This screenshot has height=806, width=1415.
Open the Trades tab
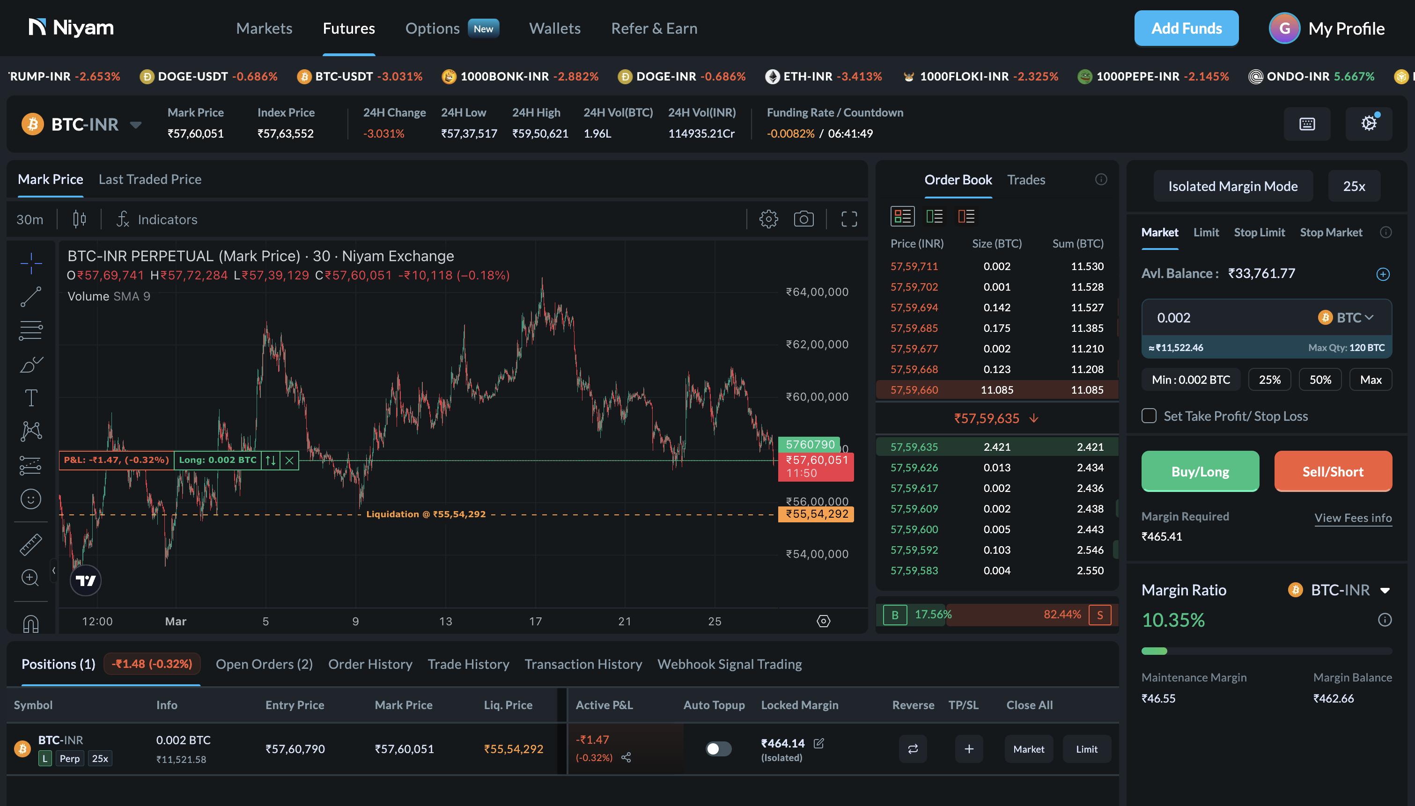click(x=1026, y=180)
